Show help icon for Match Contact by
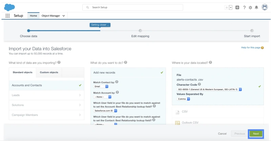271x141 pixels. click(117, 82)
